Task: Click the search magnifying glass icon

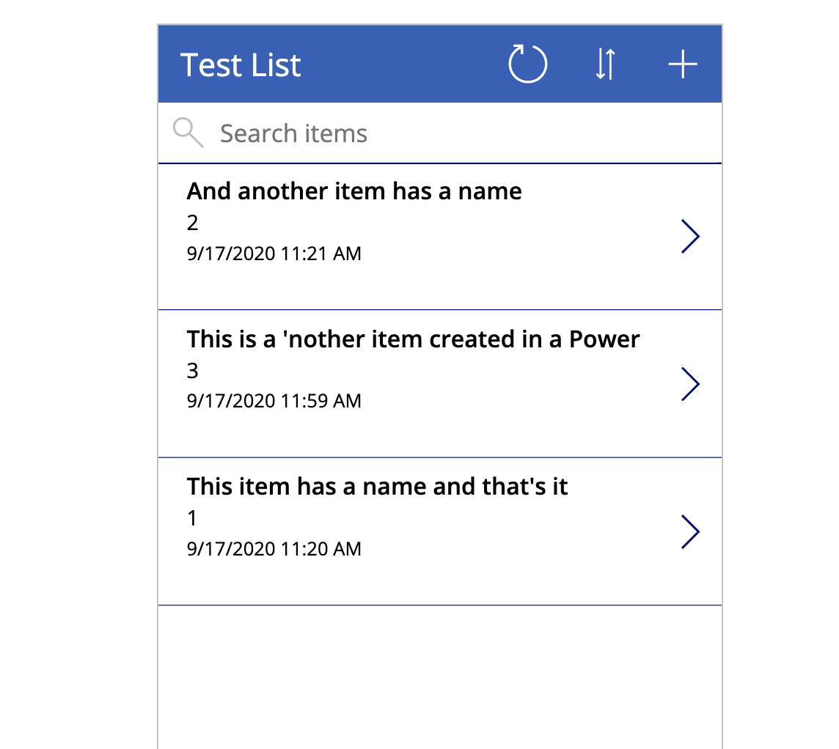Action: point(188,133)
